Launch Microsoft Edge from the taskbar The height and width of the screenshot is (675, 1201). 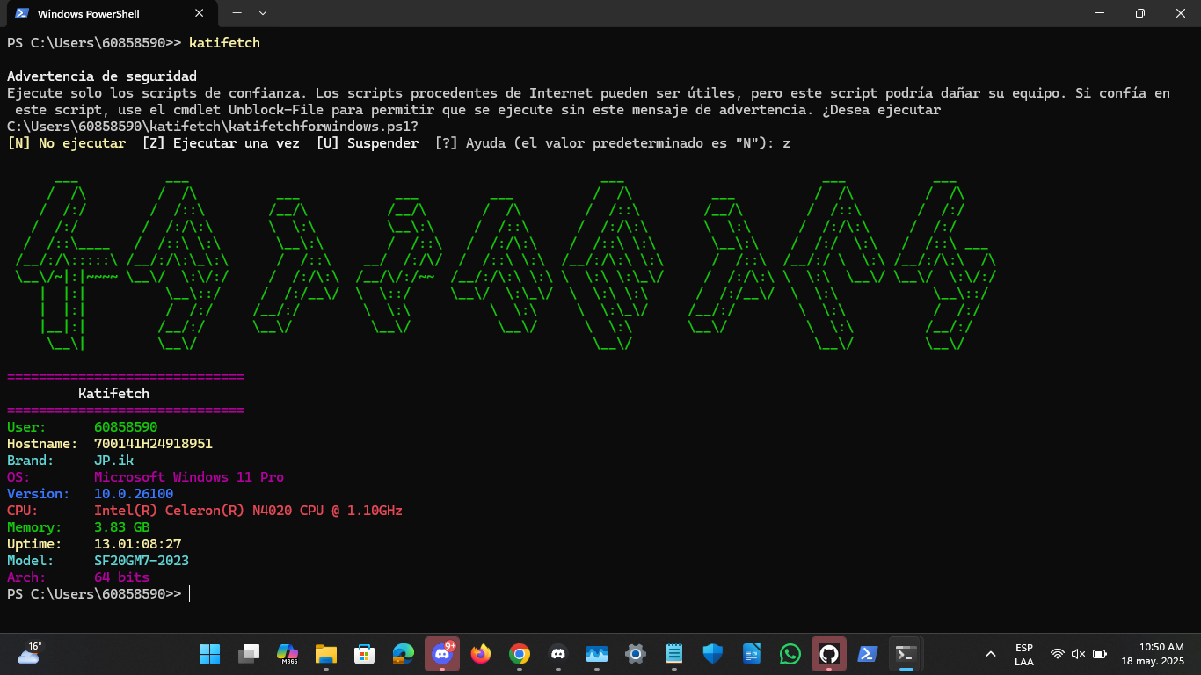(x=403, y=654)
